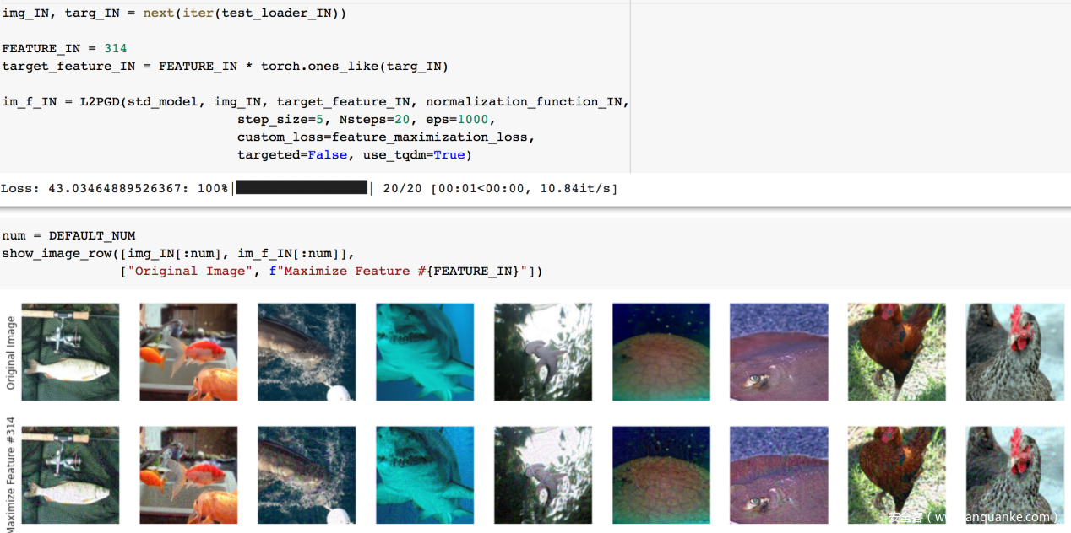Screen dimensions: 1071x533
Task: Click the 'targeted=False, use_tqdm=True' line
Action: [355, 155]
